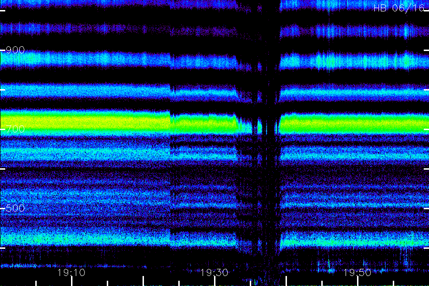Click the 700 frequency axis label

[x=15, y=129]
